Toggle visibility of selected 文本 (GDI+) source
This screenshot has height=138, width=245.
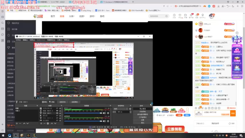pyautogui.click(x=57, y=113)
